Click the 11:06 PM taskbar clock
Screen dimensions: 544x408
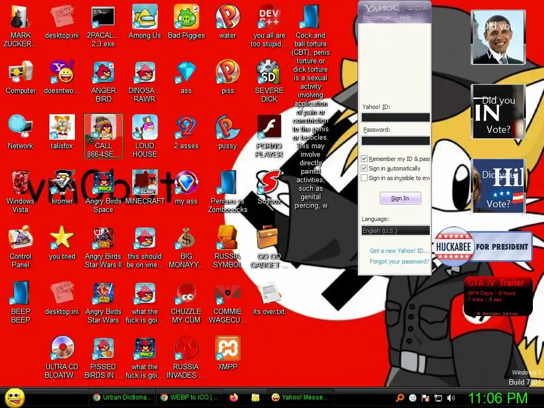498,398
